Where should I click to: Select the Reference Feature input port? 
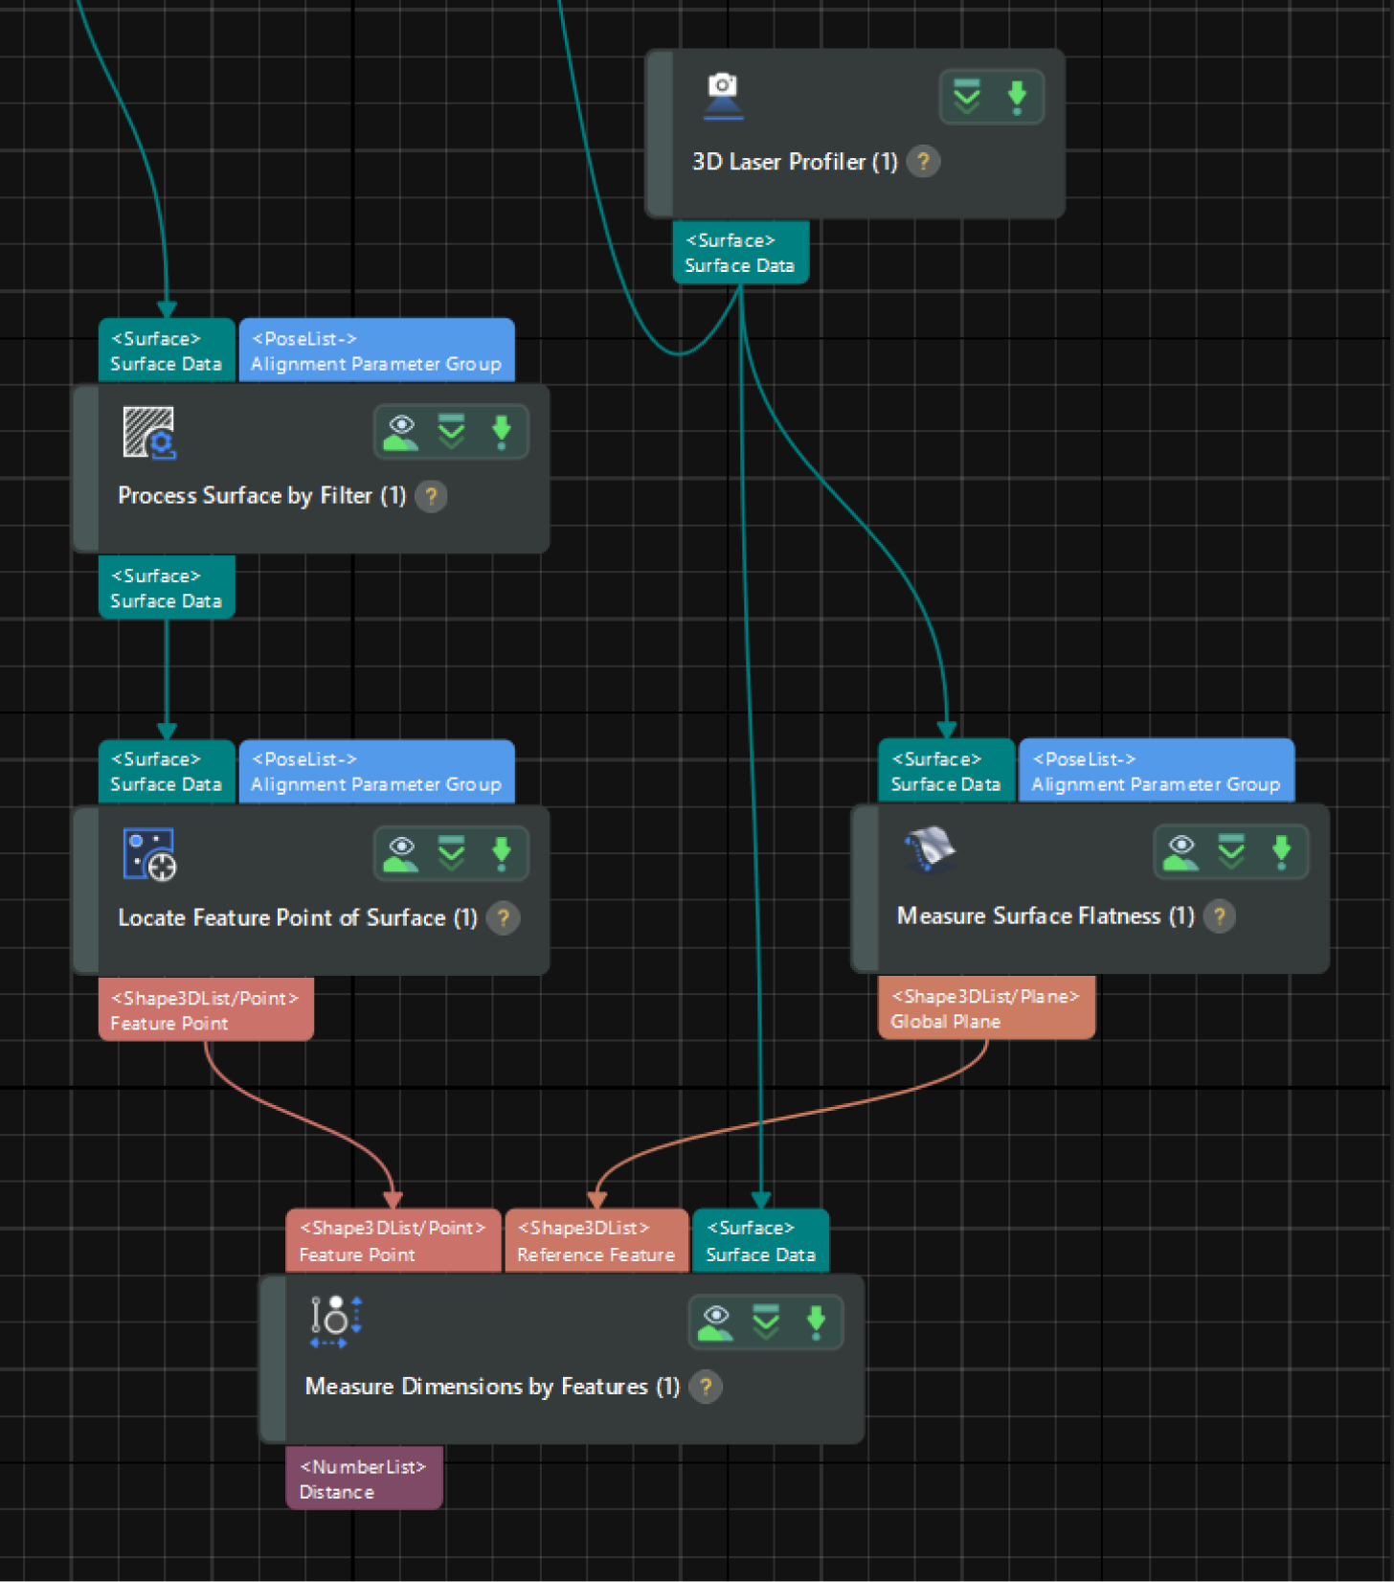pos(596,1241)
